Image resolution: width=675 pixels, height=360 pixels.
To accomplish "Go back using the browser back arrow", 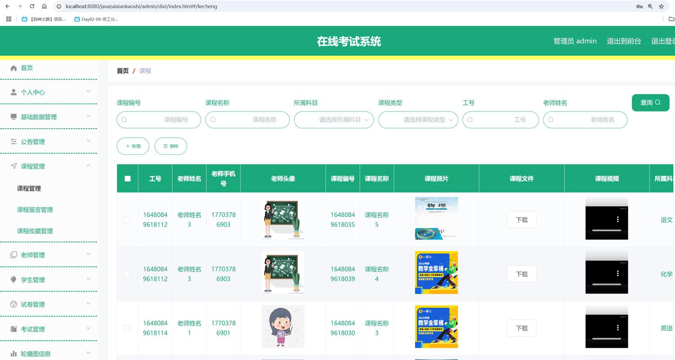I will [7, 6].
